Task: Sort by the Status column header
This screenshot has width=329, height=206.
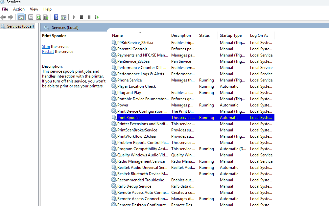Action: coord(207,35)
